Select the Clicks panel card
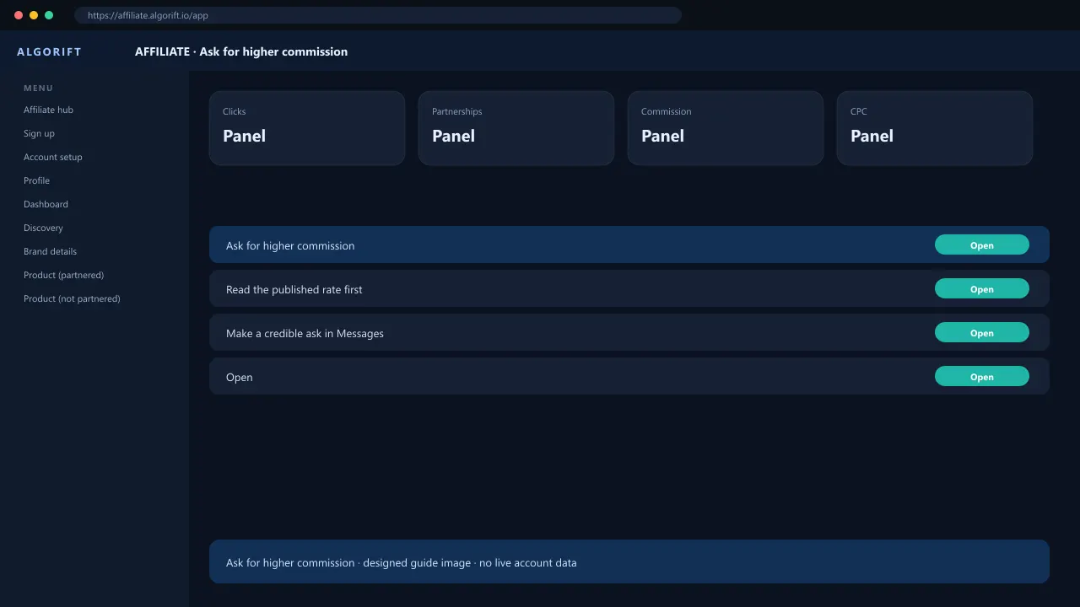Viewport: 1080px width, 607px height. [307, 128]
